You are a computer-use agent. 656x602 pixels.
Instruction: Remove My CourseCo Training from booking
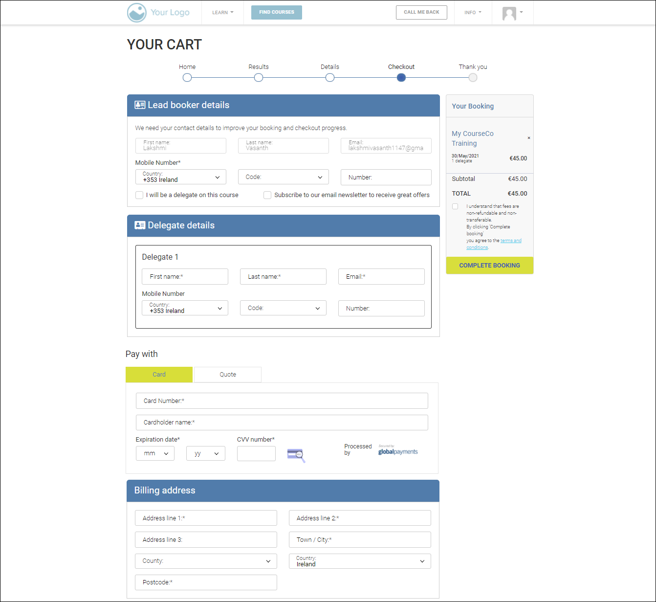pos(528,138)
